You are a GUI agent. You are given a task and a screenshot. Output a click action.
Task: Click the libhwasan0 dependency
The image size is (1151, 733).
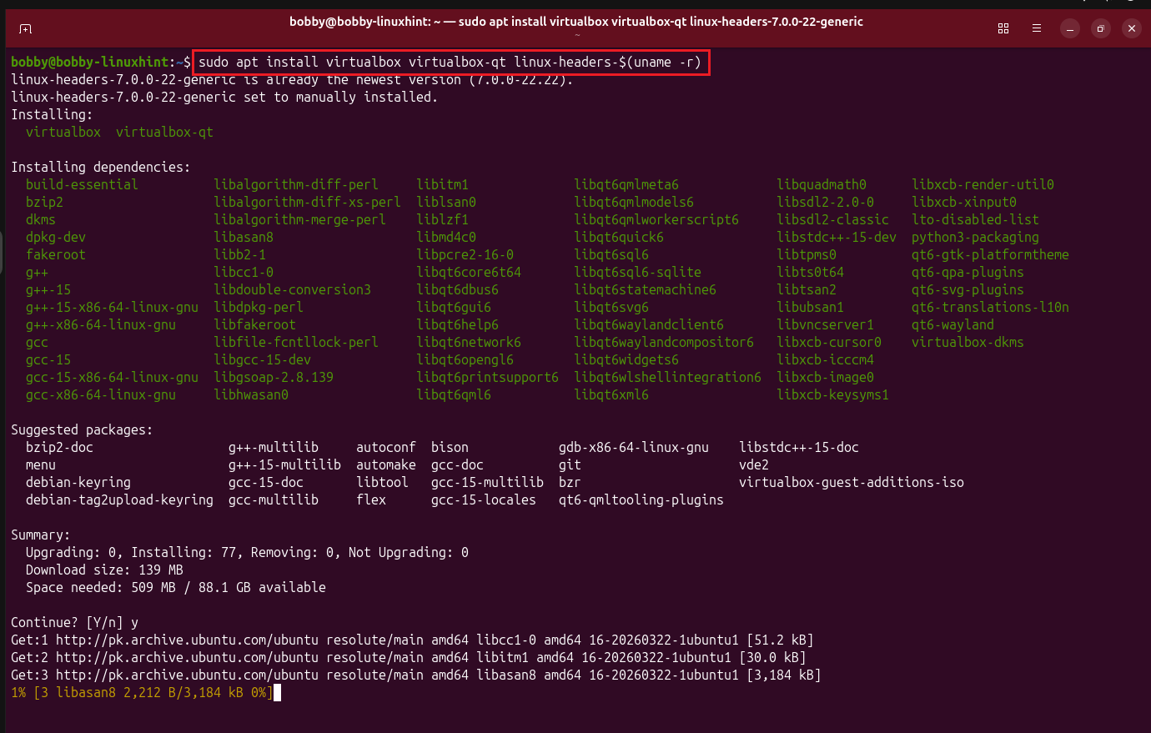[251, 394]
